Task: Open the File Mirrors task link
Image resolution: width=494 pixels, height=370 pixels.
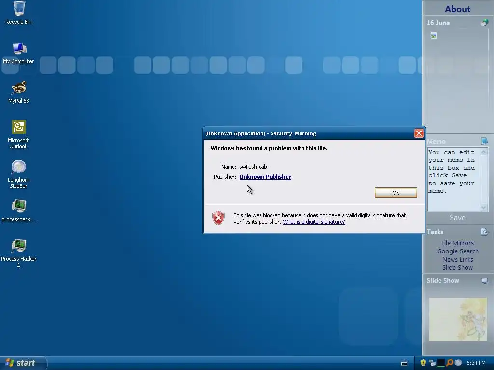Action: (x=457, y=243)
